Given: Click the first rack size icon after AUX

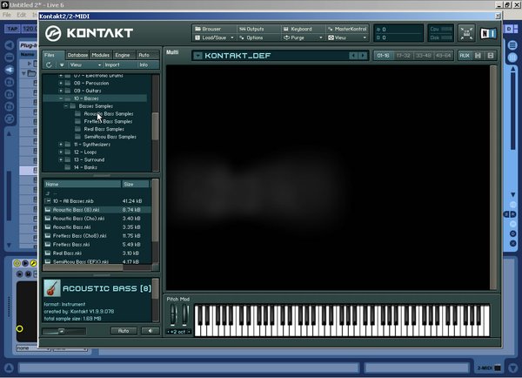Looking at the screenshot, I should click(x=478, y=56).
